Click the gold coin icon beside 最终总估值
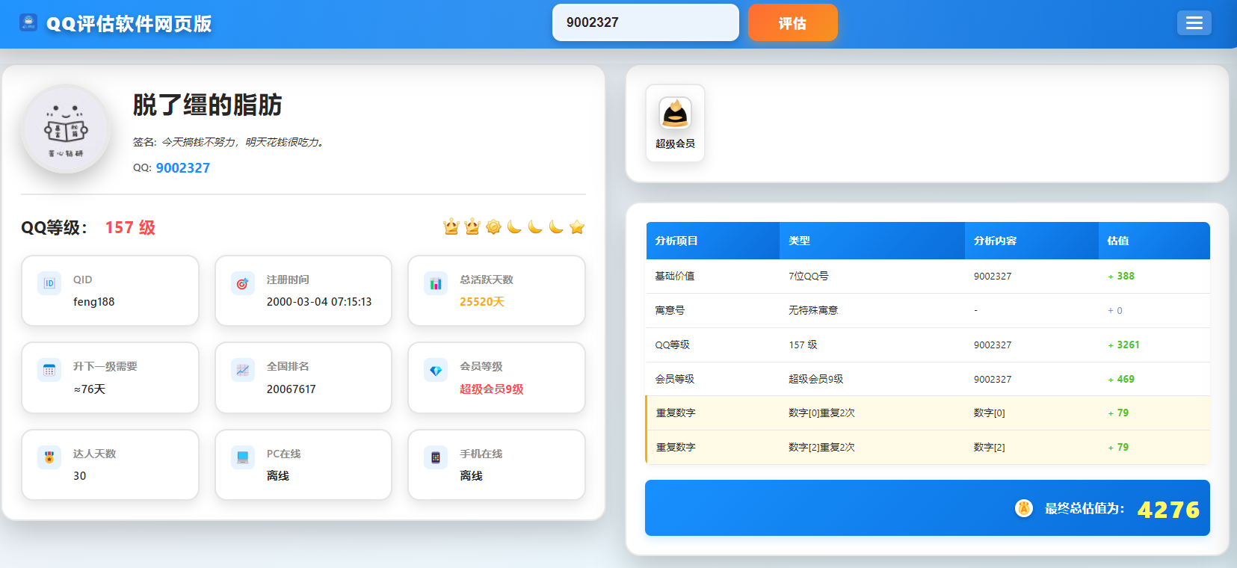1237x568 pixels. [x=1023, y=508]
